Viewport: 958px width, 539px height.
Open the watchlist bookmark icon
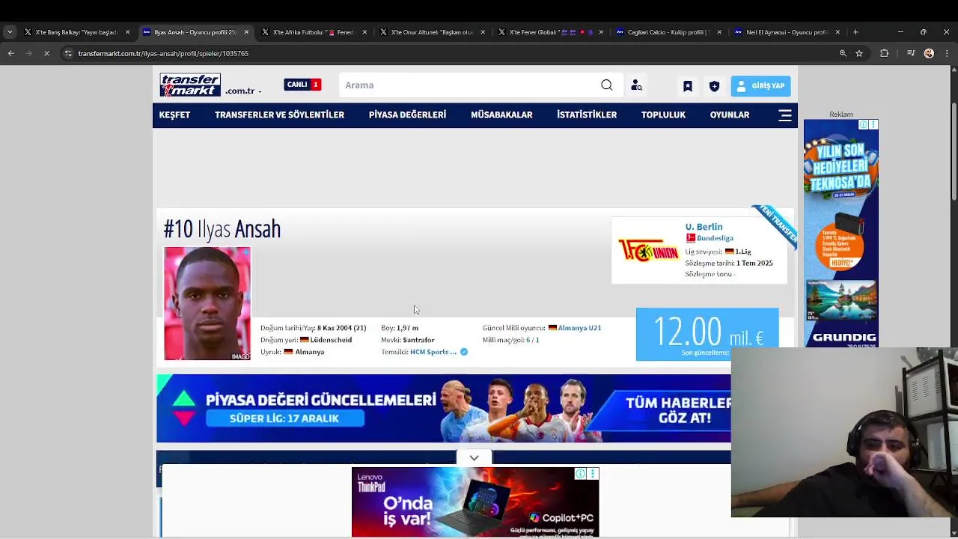click(x=687, y=86)
